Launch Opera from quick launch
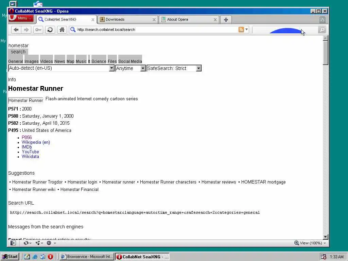Screen dimensions: 348x261 50,257
